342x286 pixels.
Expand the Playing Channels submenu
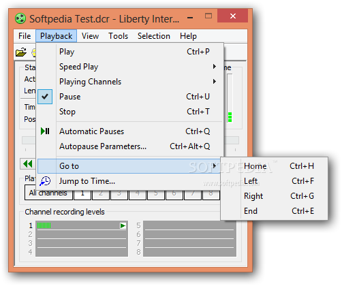coord(129,82)
